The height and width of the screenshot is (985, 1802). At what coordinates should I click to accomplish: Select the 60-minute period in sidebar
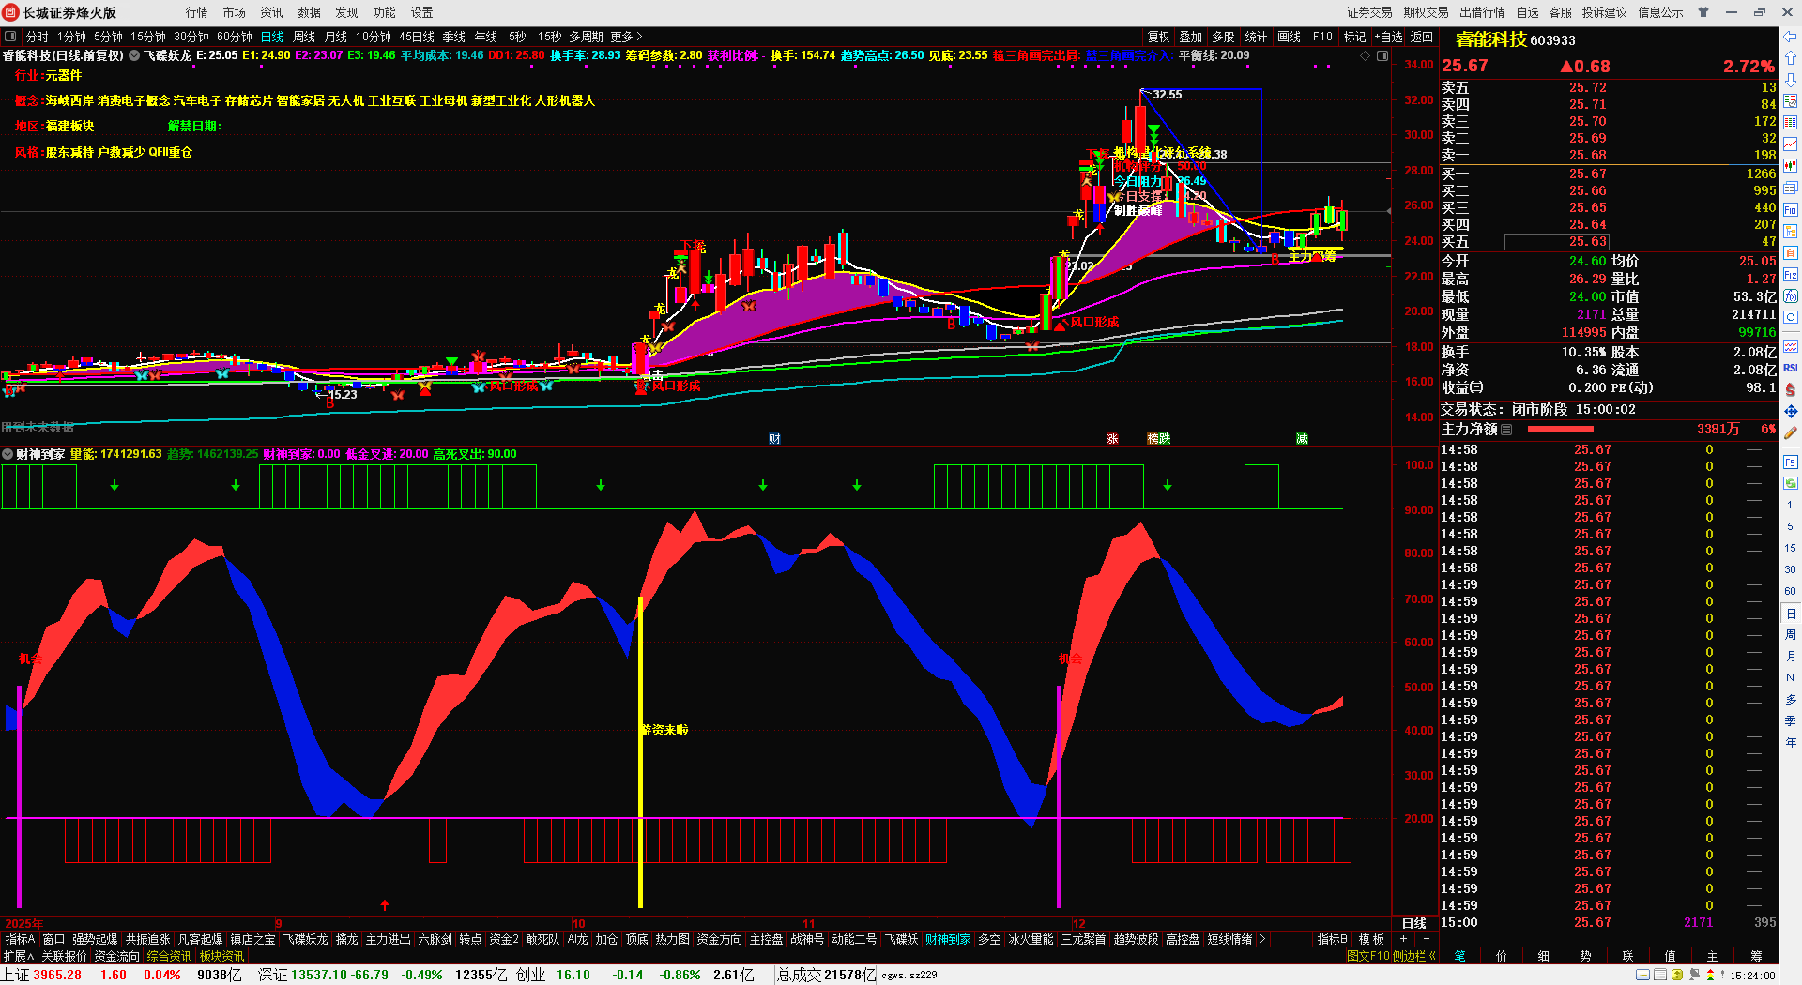tap(1791, 591)
